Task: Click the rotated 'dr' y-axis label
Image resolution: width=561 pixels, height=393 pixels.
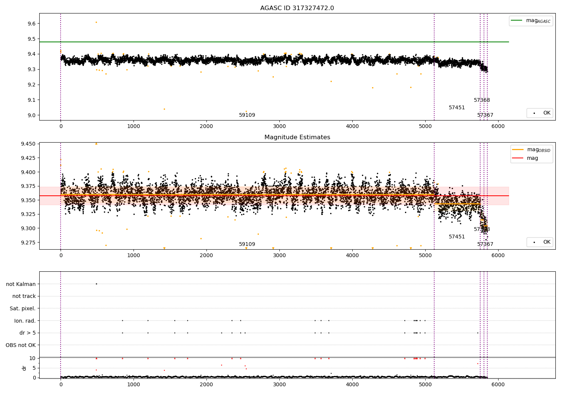Action: click(24, 368)
